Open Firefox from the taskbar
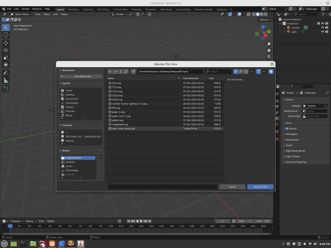Image resolution: width=331 pixels, height=248 pixels. click(x=52, y=244)
